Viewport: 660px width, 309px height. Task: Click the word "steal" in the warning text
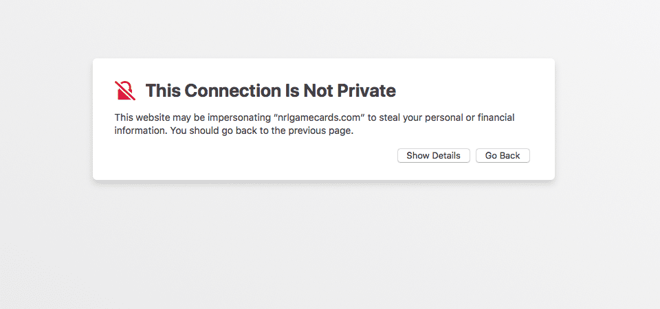(389, 117)
